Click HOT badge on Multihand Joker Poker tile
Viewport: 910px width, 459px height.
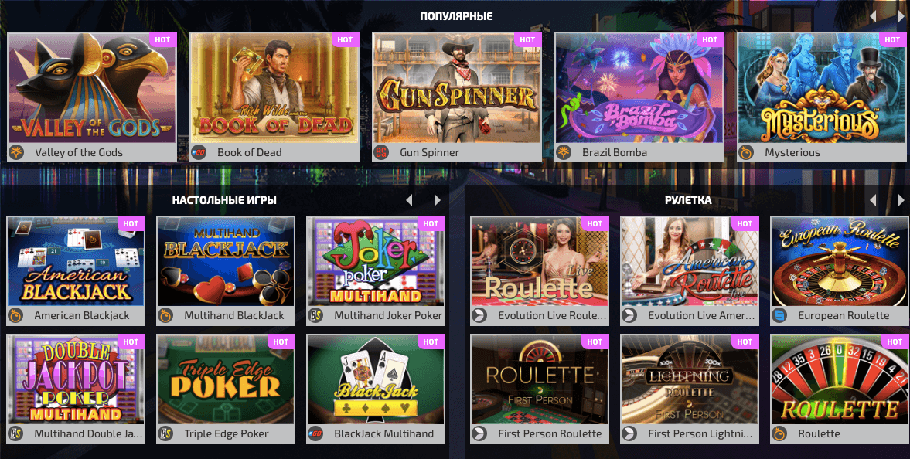pos(431,224)
